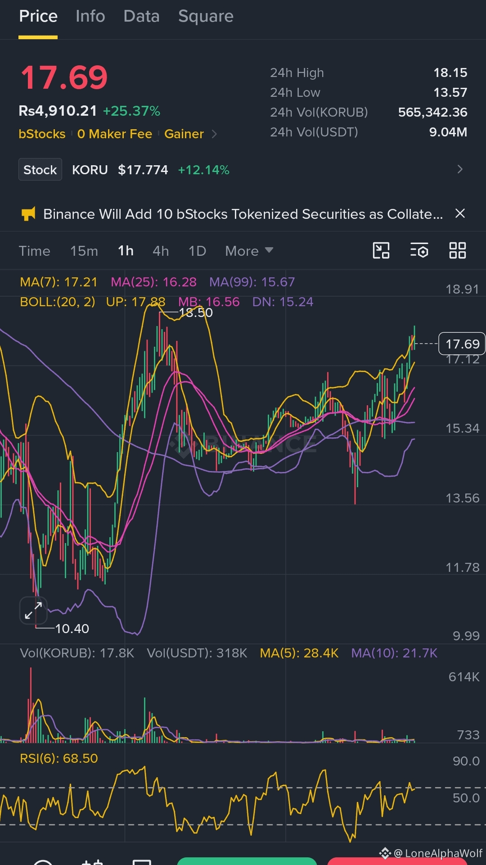Dismiss the announcement banner
Image resolution: width=486 pixels, height=865 pixels.
click(x=460, y=213)
